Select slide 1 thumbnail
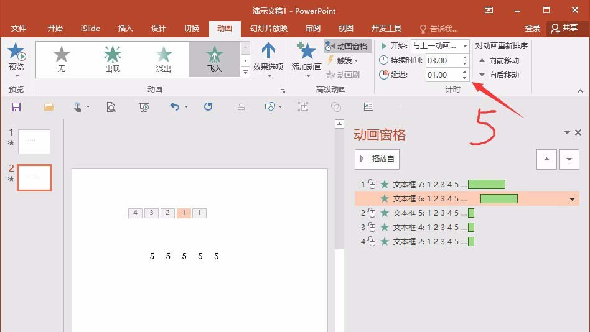Screen dimensions: 590x332 34,141
